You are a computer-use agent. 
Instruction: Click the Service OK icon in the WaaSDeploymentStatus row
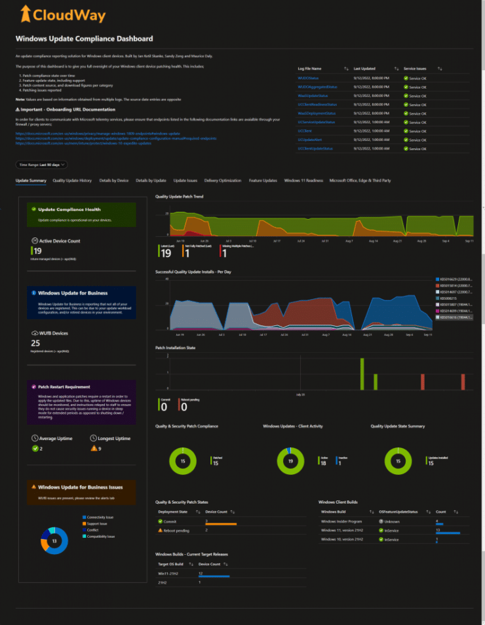coord(406,113)
